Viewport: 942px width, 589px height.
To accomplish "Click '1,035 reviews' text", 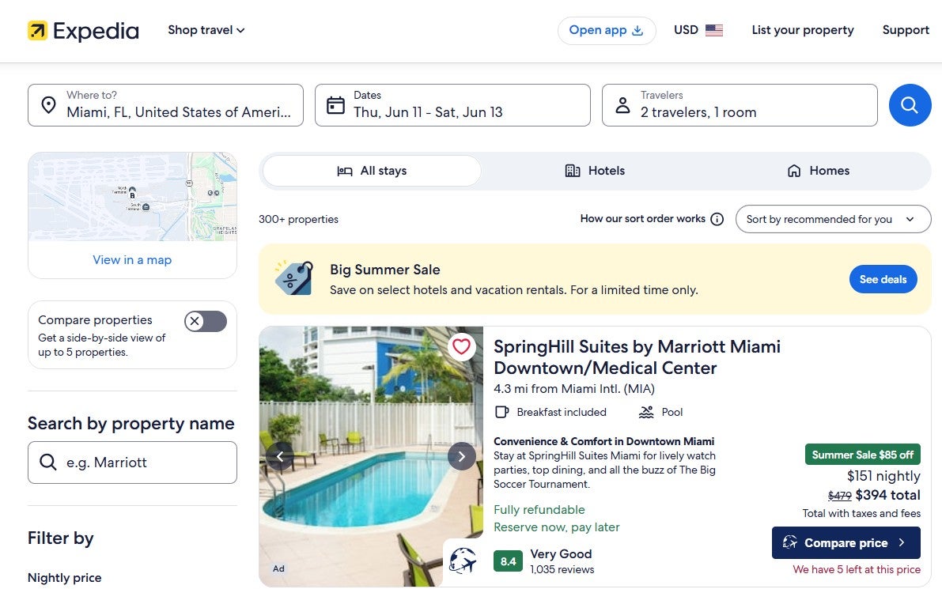I will 562,569.
